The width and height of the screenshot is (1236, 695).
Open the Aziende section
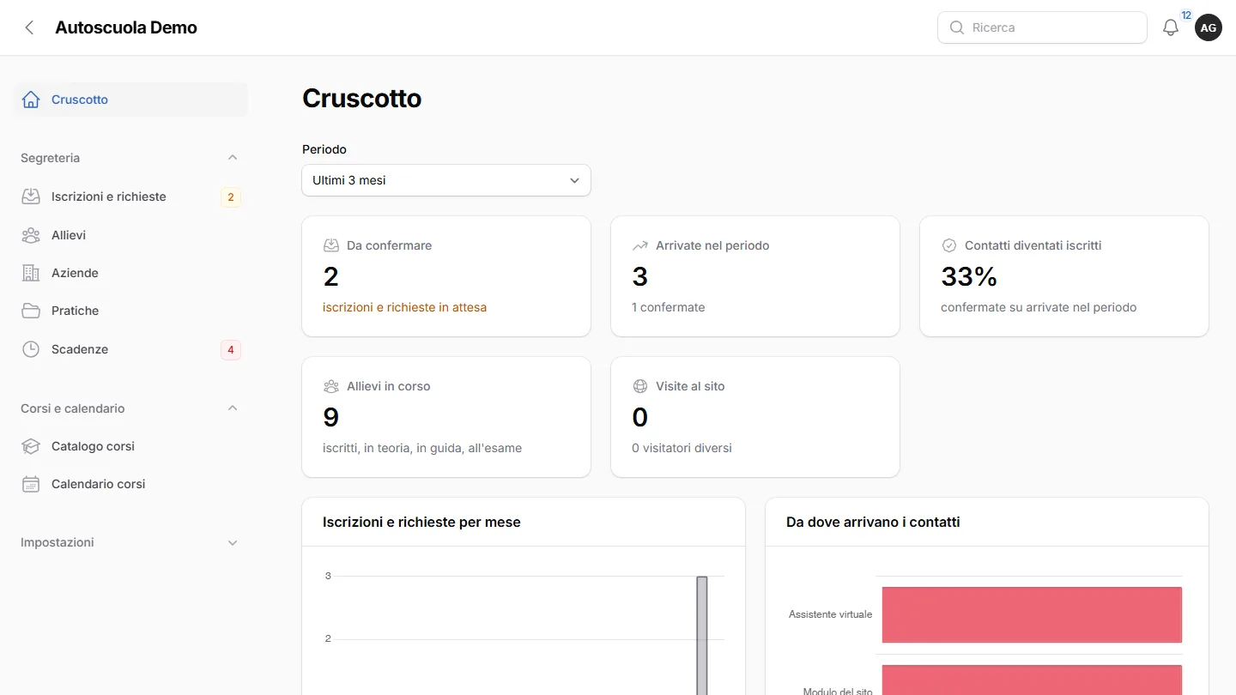point(130,273)
